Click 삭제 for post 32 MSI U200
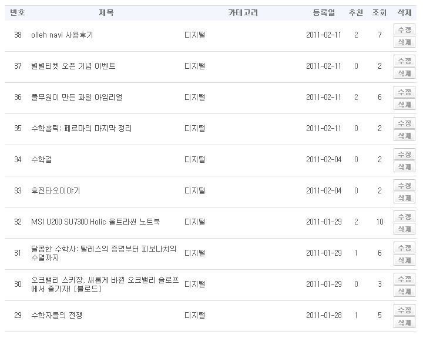The width and height of the screenshot is (423, 338). [x=404, y=229]
